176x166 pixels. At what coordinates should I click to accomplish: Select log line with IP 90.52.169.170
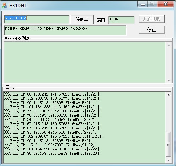pyautogui.click(x=52, y=153)
